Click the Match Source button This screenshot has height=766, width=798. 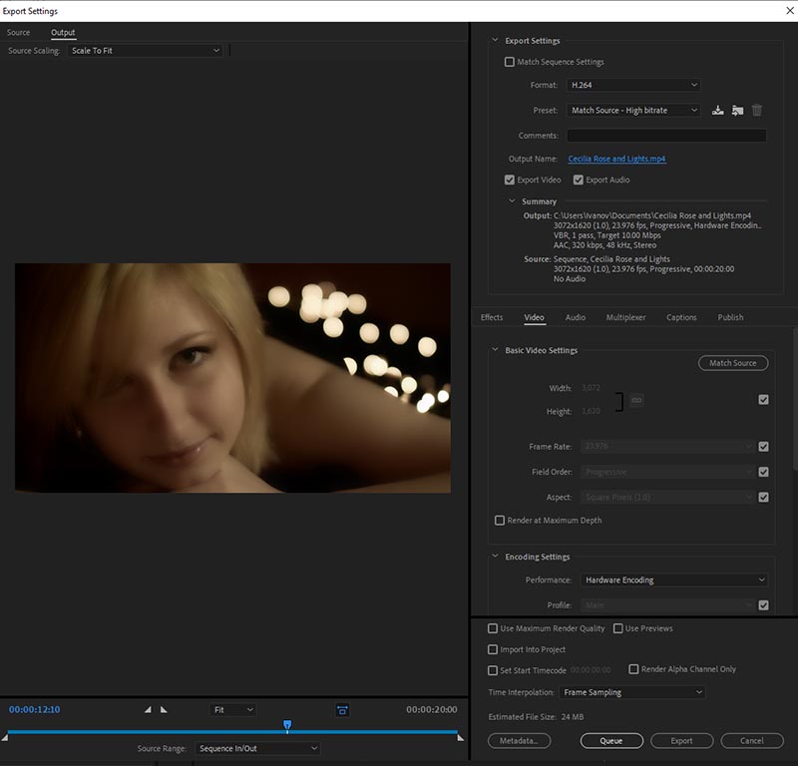[x=733, y=363]
